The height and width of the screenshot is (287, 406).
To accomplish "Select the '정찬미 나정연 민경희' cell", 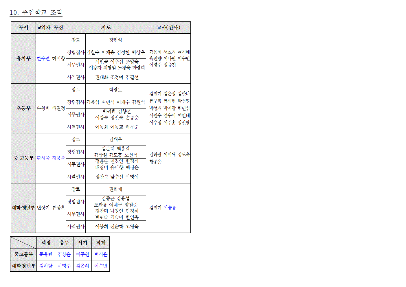I will pos(116,214).
